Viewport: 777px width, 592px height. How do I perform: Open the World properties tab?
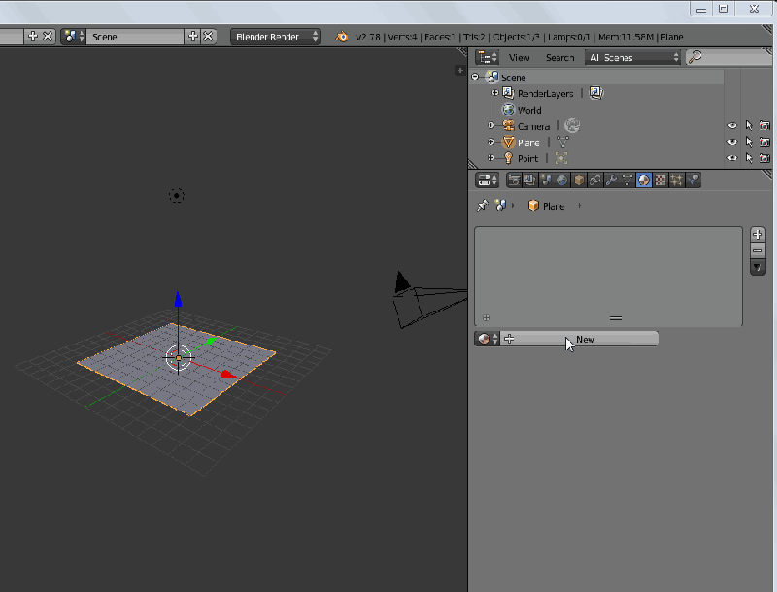(x=561, y=180)
